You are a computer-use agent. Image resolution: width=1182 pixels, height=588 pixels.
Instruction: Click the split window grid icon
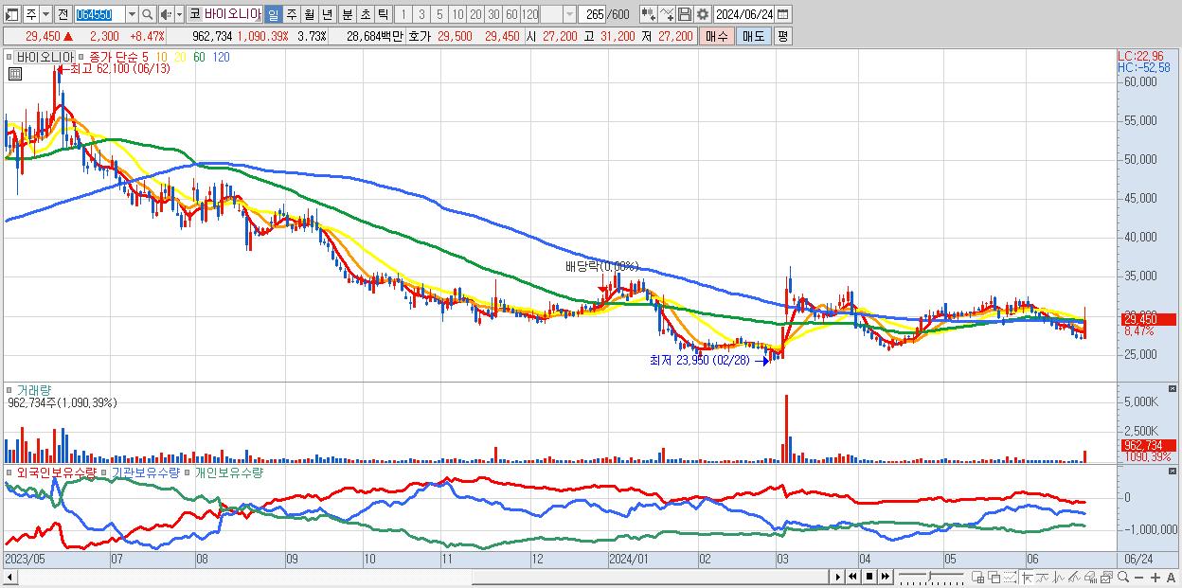pos(977,578)
